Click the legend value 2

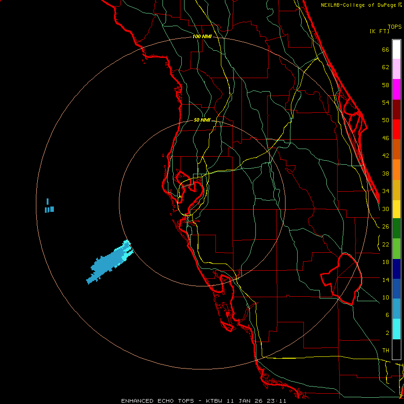click(x=387, y=333)
